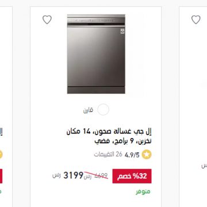Click the red 32% خصم discount badge
The height and width of the screenshot is (207, 207).
click(132, 176)
